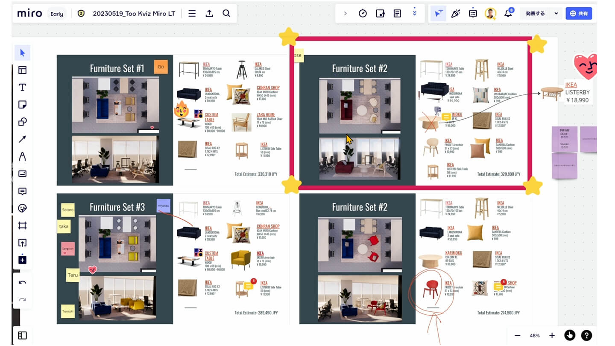615x346 pixels.
Task: Click the Early plan badge
Action: tap(57, 14)
